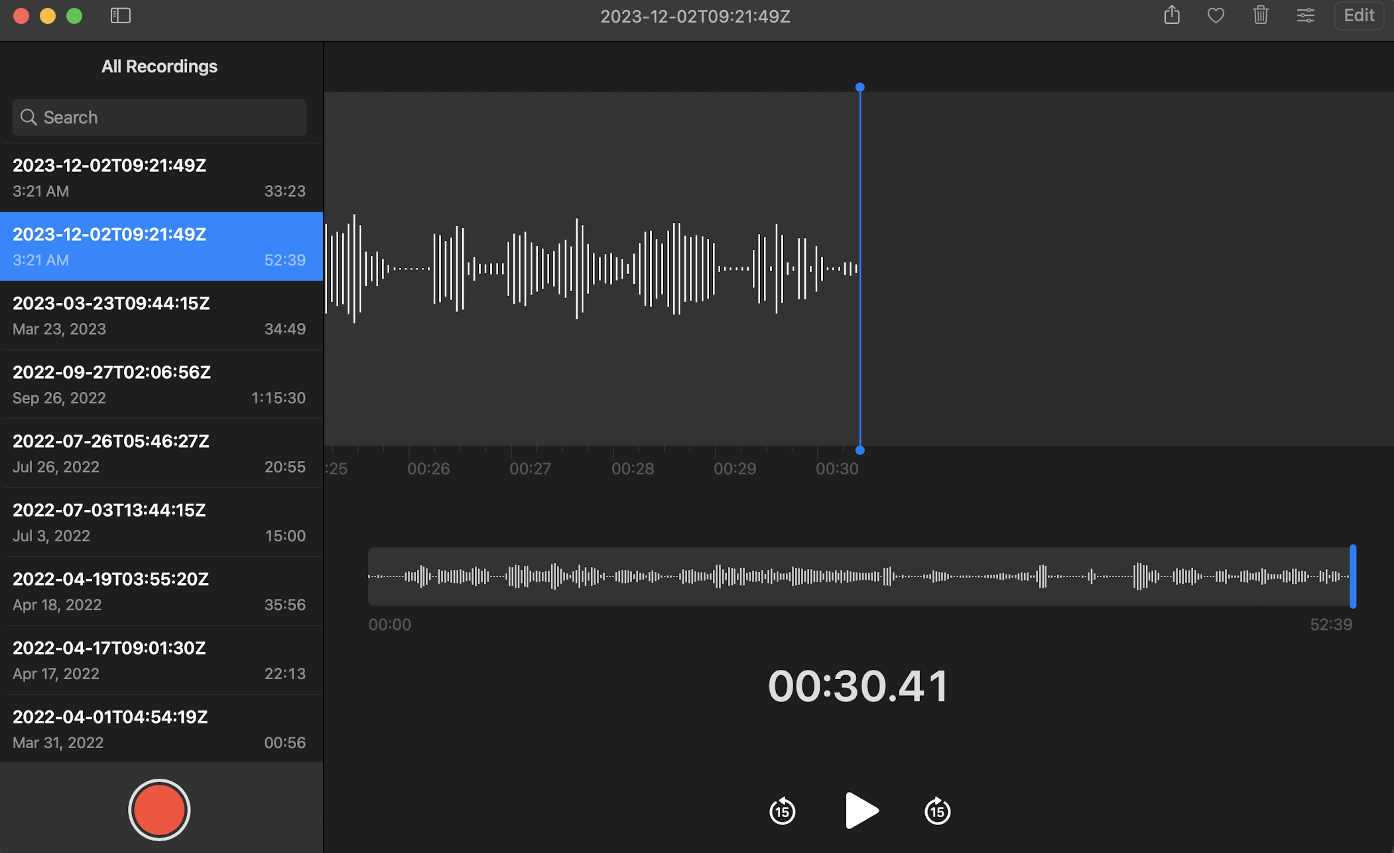Select recording 2022-04-19T03:55:20Z

pyautogui.click(x=159, y=592)
